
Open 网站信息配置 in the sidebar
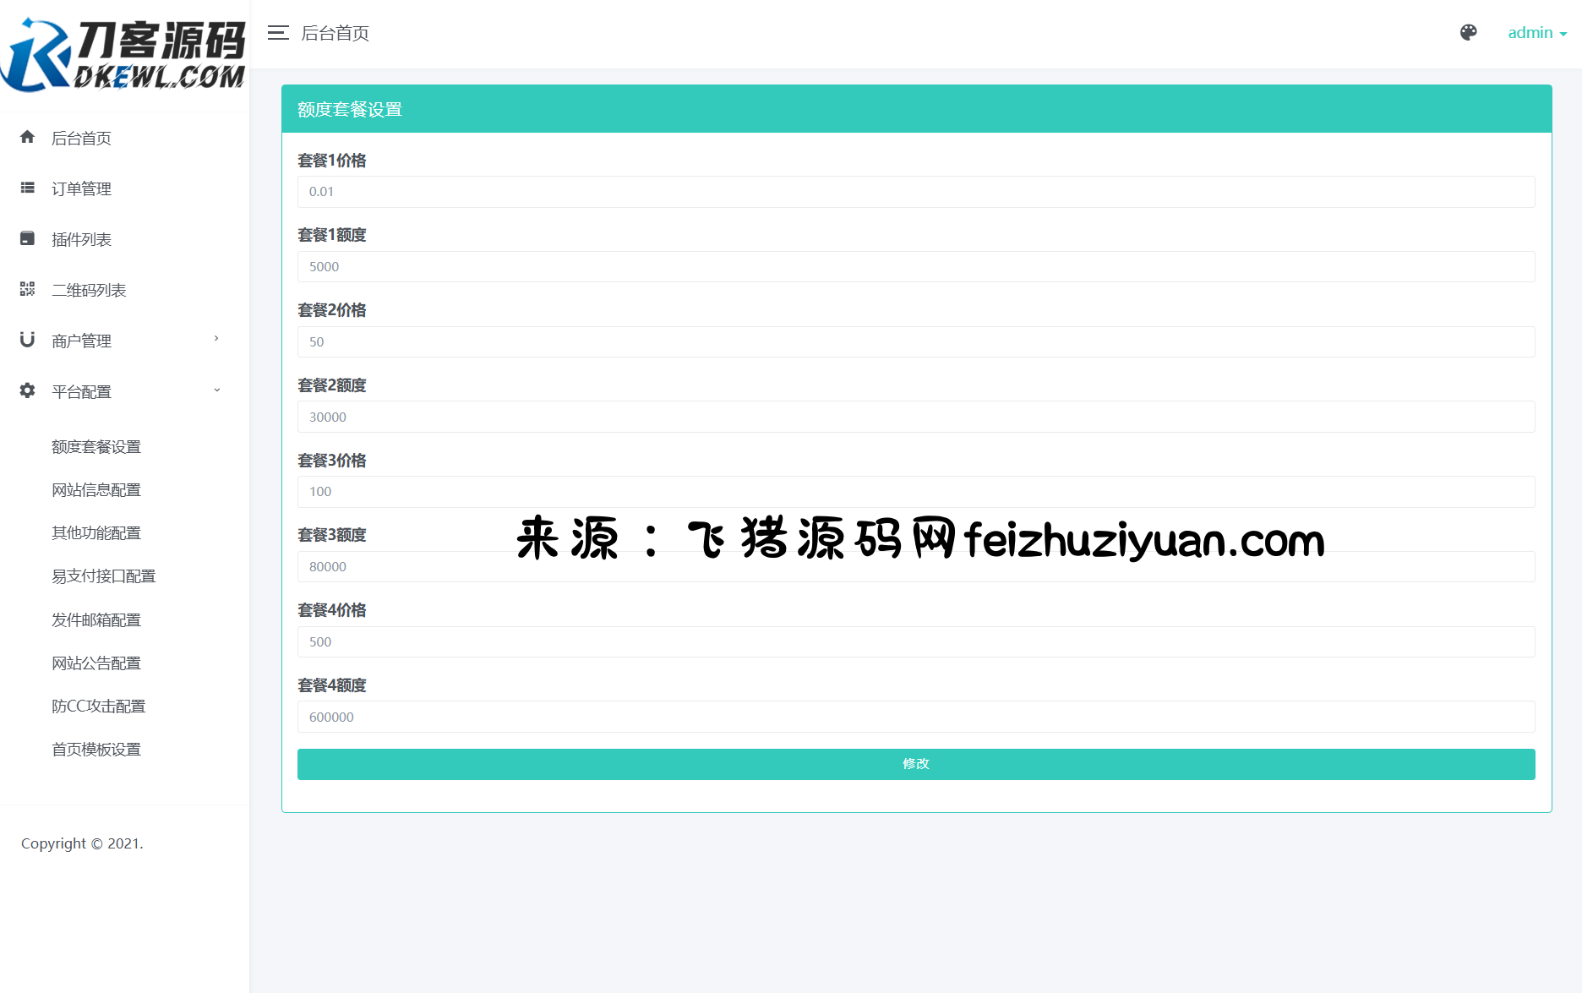click(x=96, y=490)
